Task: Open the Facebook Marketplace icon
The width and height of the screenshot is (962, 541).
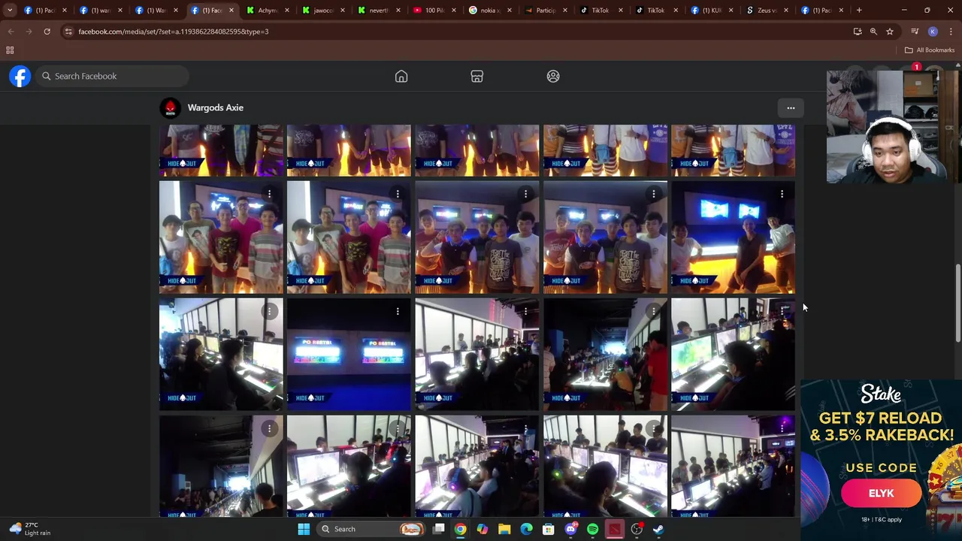Action: pyautogui.click(x=477, y=77)
